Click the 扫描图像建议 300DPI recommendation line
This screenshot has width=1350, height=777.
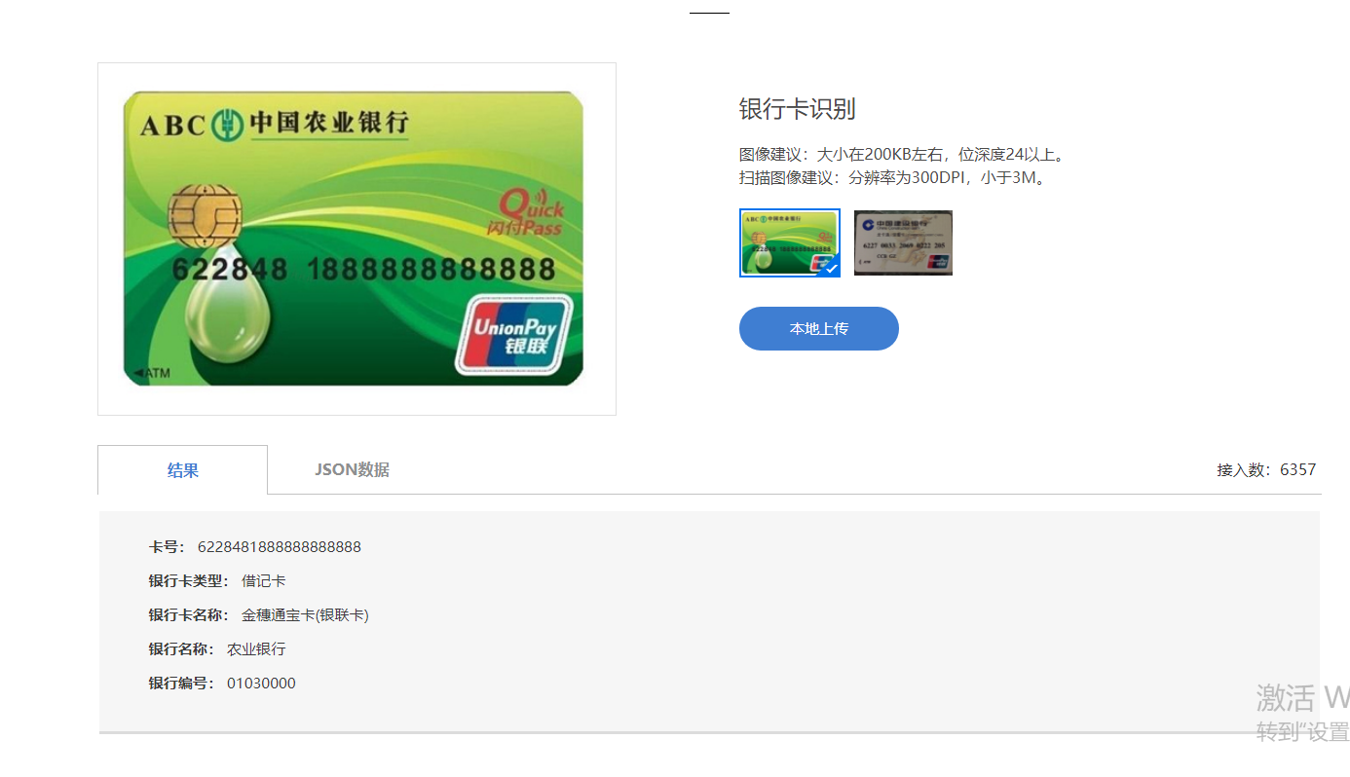(893, 177)
